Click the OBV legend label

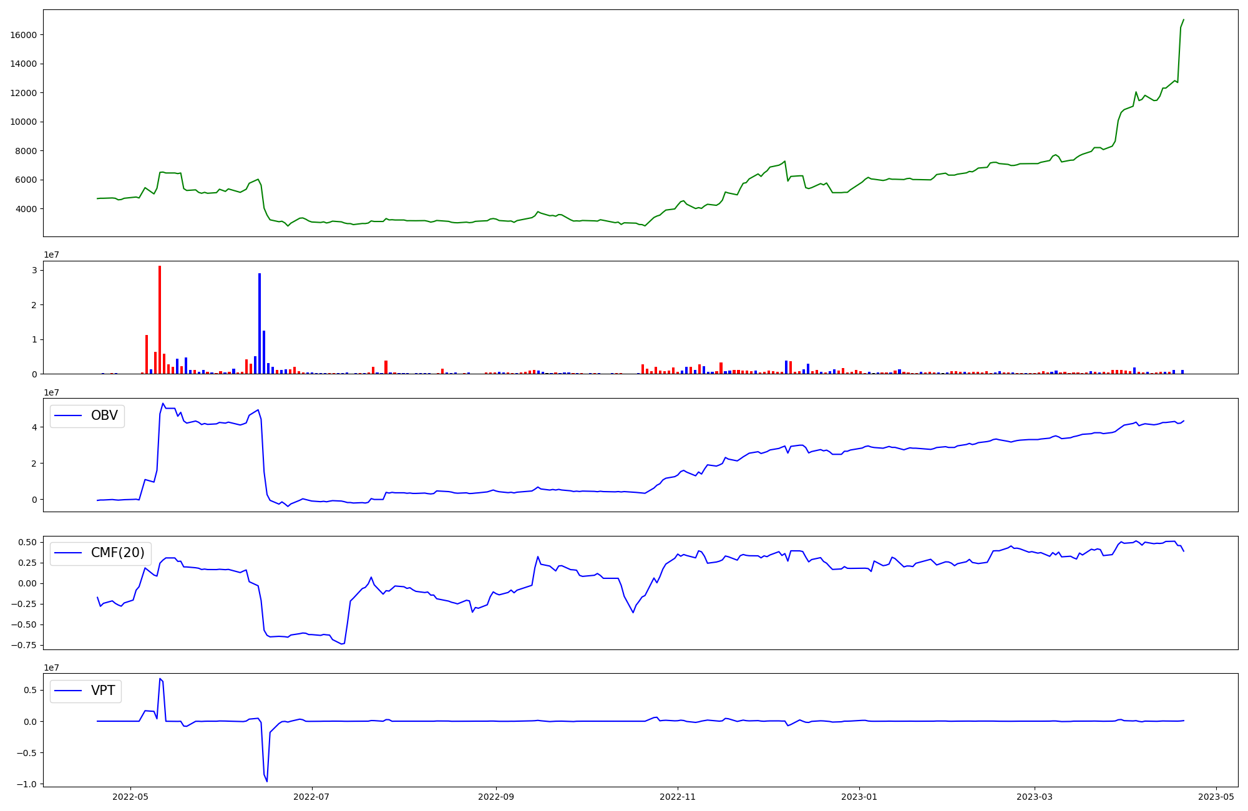104,415
